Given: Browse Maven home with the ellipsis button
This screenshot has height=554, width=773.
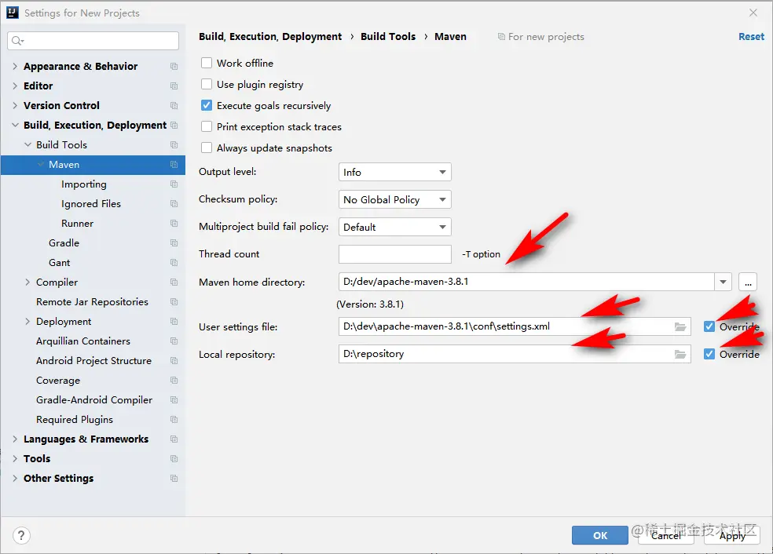Looking at the screenshot, I should [x=748, y=282].
